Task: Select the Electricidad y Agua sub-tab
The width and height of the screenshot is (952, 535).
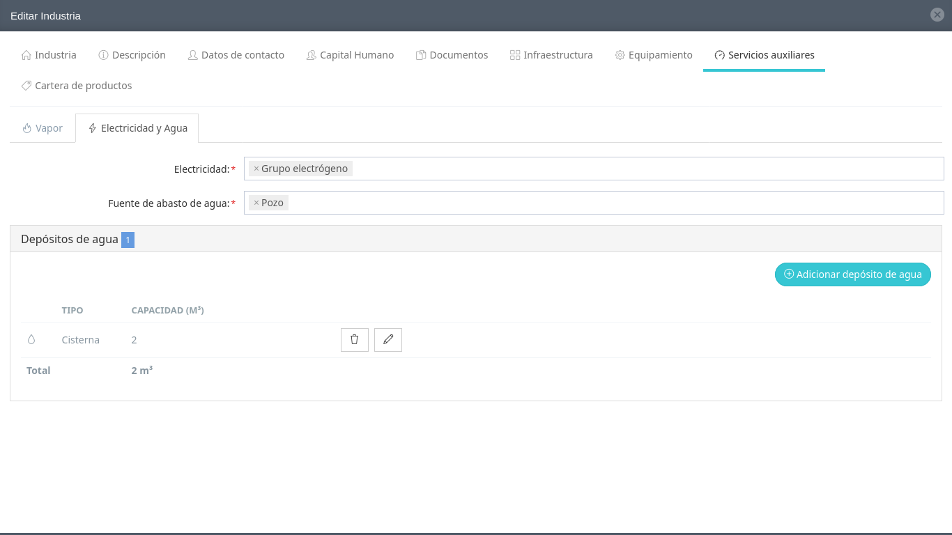Action: 137,128
